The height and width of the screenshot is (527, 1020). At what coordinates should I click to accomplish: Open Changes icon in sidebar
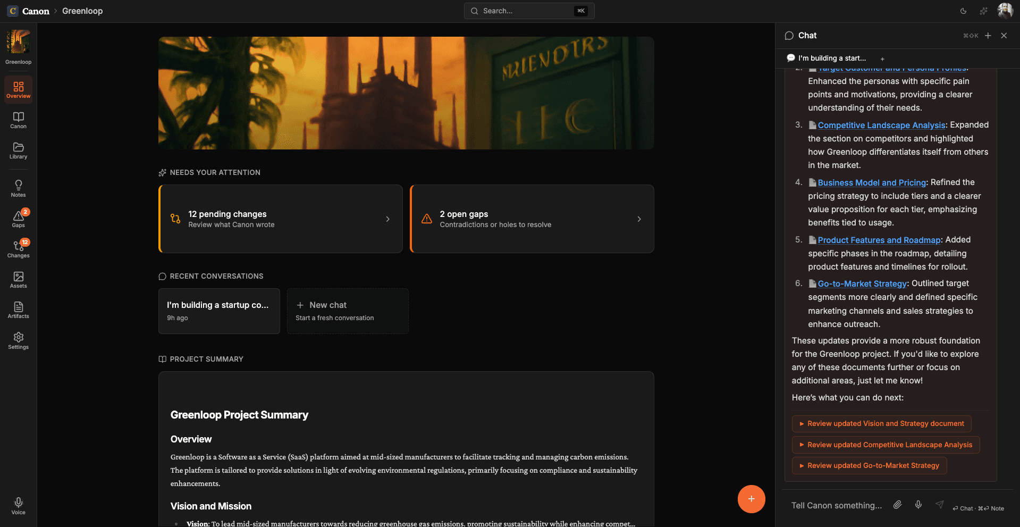tap(18, 249)
